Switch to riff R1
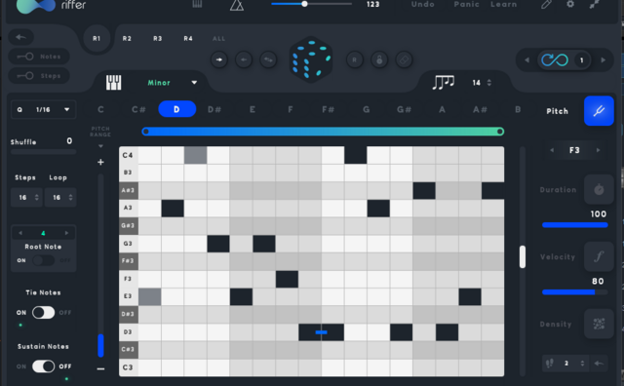Screen dimensions: 624x386 click(x=97, y=38)
